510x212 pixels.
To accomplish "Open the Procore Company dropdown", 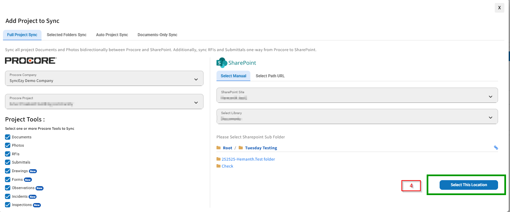I will tap(104, 78).
